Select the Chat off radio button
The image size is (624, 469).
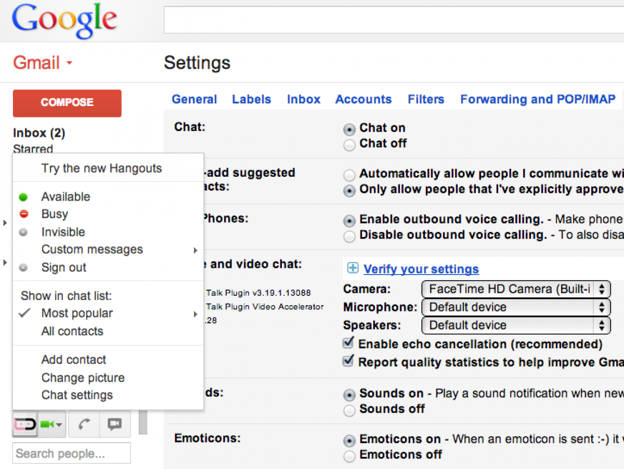click(350, 145)
